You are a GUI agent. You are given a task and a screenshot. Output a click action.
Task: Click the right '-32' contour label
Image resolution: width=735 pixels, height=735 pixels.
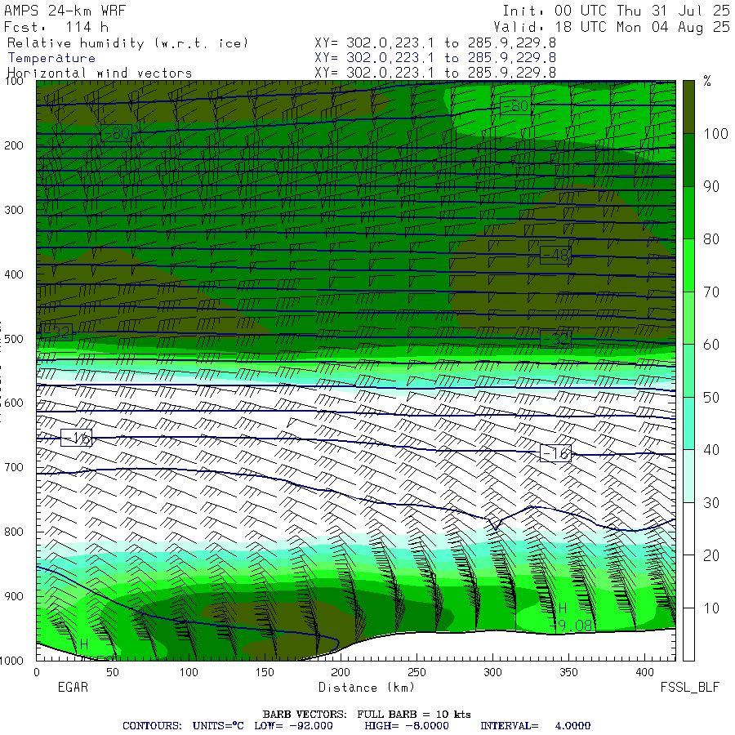[555, 339]
